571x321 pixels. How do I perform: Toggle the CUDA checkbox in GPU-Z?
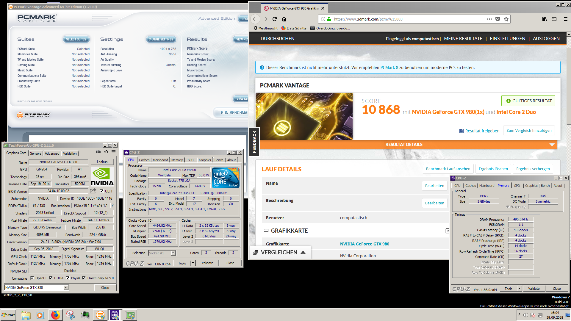(x=51, y=278)
